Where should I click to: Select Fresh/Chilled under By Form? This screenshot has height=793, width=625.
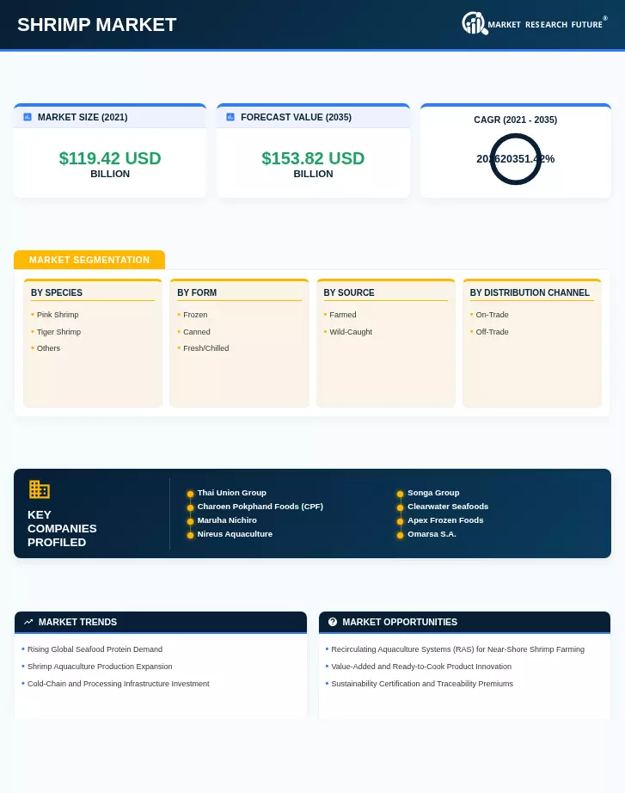[205, 348]
